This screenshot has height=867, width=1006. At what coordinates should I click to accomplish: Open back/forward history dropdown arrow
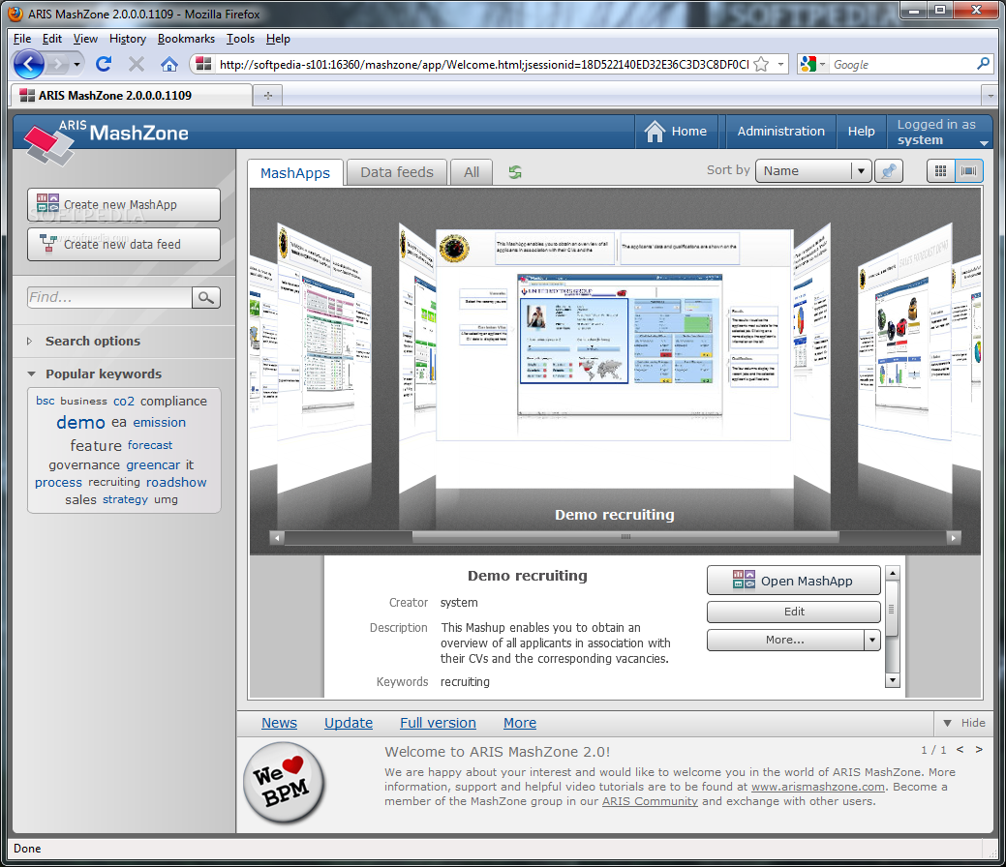coord(77,64)
